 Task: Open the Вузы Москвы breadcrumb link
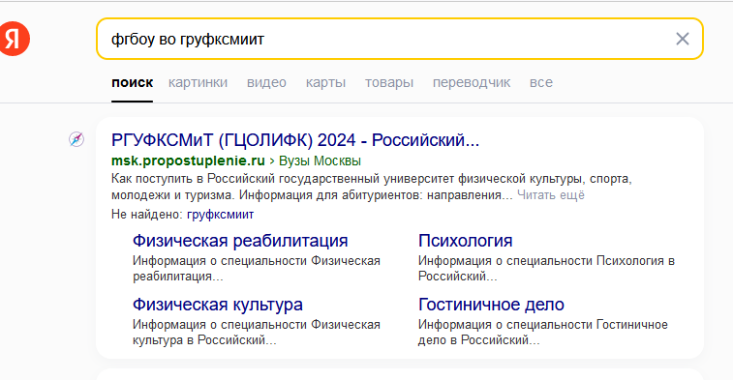[x=320, y=161]
